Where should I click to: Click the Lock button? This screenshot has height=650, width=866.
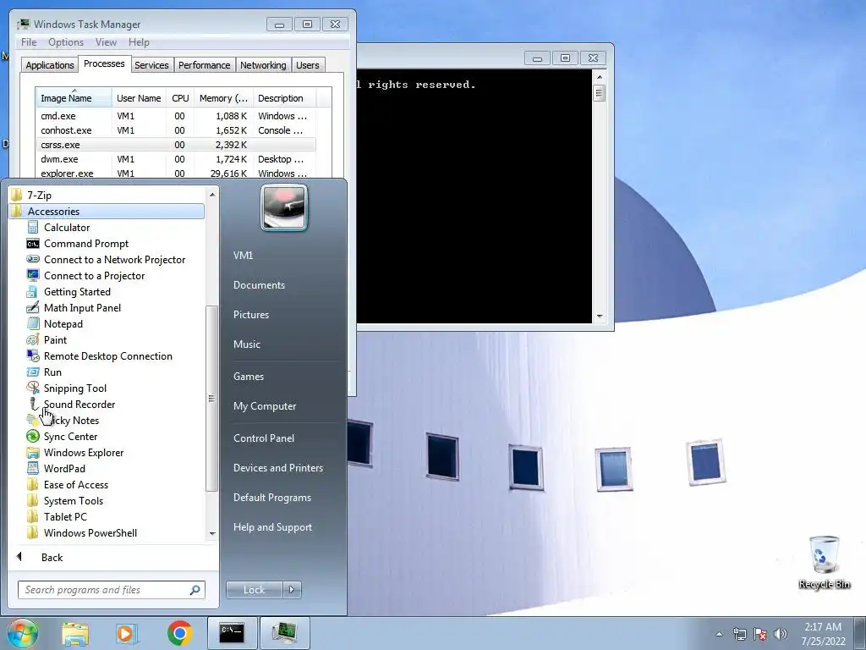point(254,590)
